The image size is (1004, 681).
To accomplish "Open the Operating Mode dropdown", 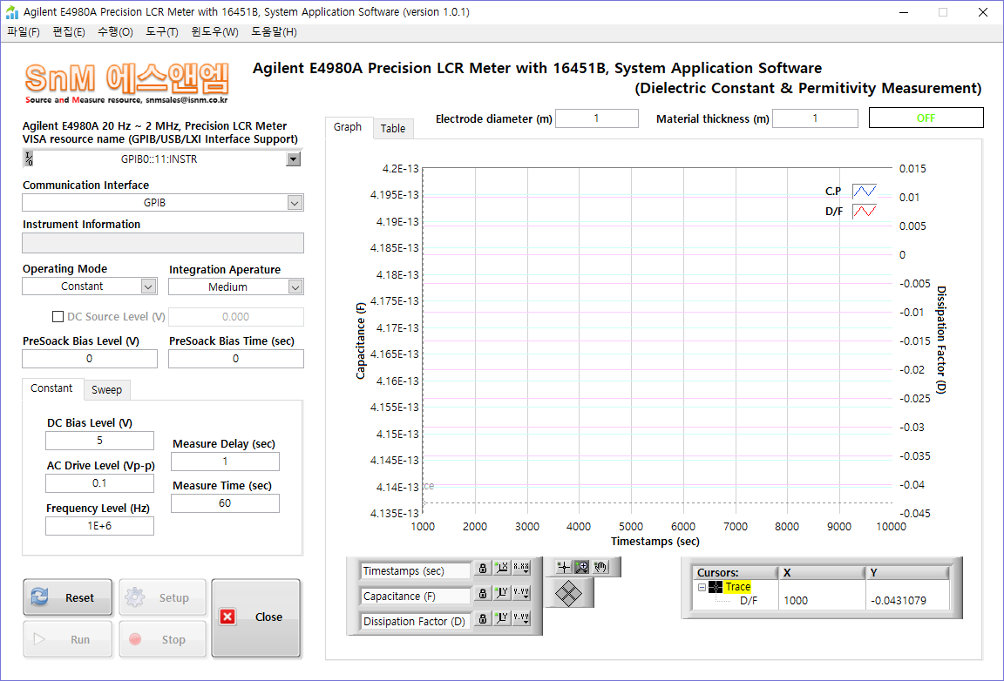I will click(x=148, y=287).
